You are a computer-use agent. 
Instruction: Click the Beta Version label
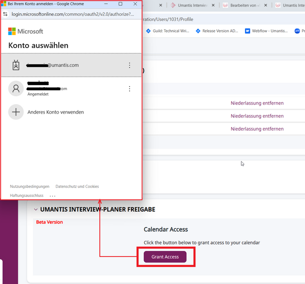coord(49,222)
